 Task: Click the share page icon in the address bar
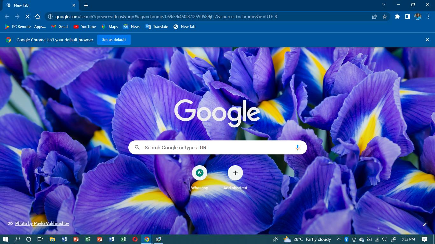click(x=374, y=17)
